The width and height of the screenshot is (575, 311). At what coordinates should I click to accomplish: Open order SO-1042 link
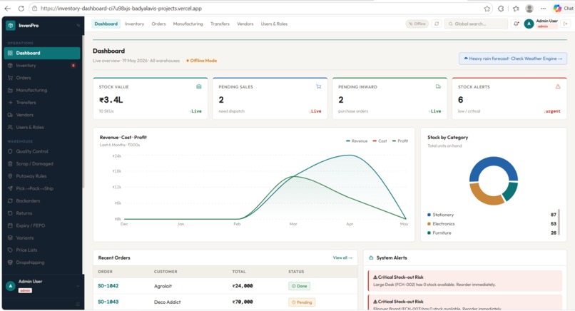pyautogui.click(x=108, y=286)
